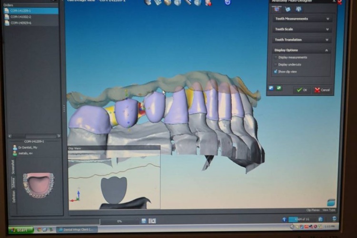Click the save disk icon beside progress bar
The image size is (357, 238).
tap(144, 221)
